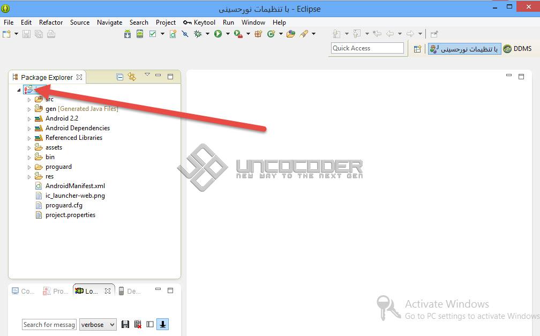Image resolution: width=540 pixels, height=336 pixels.
Task: Expand the src folder
Action: pos(29,100)
